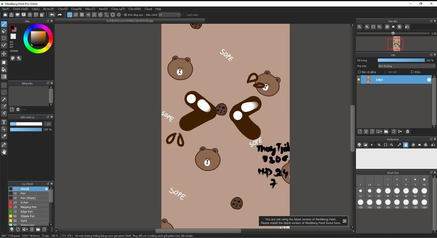Image resolution: width=437 pixels, height=238 pixels.
Task: Select the Brush tool in the left toolbar
Action: pyautogui.click(x=4, y=24)
